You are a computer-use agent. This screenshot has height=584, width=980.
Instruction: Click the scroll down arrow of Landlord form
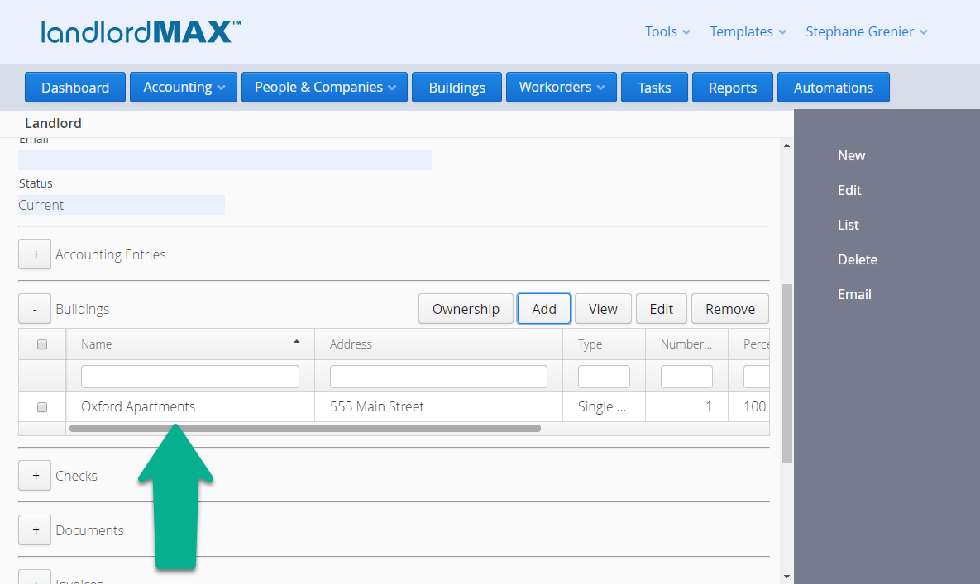(786, 577)
